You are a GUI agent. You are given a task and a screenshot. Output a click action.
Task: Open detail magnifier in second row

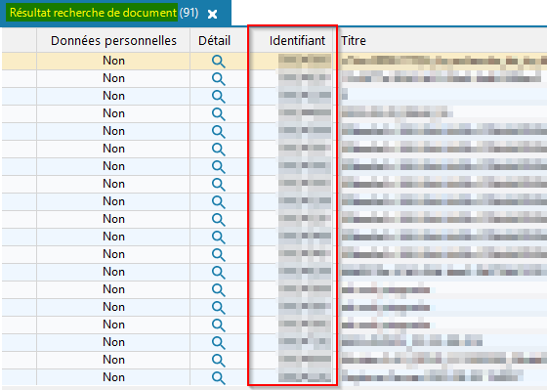click(x=219, y=79)
